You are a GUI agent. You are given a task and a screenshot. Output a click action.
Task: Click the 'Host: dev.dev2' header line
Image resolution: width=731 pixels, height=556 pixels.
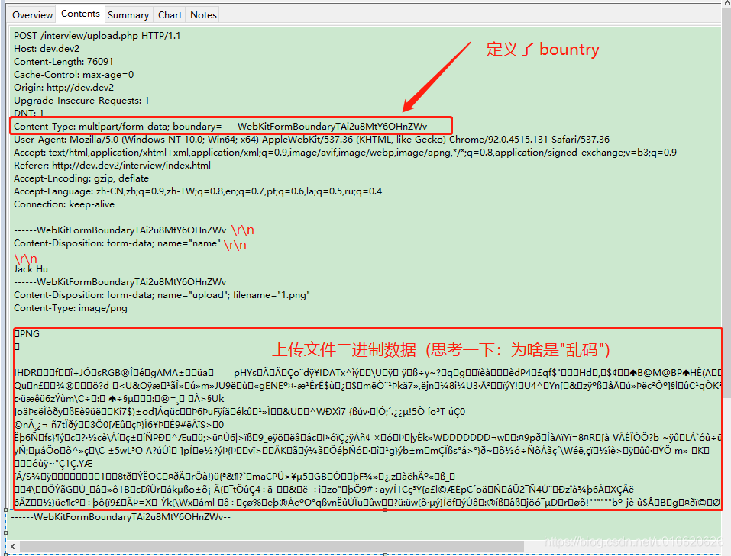click(47, 48)
